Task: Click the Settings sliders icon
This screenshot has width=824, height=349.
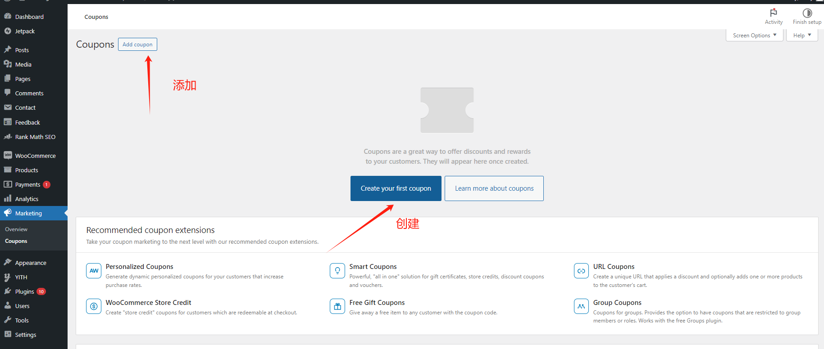Action: (8, 334)
